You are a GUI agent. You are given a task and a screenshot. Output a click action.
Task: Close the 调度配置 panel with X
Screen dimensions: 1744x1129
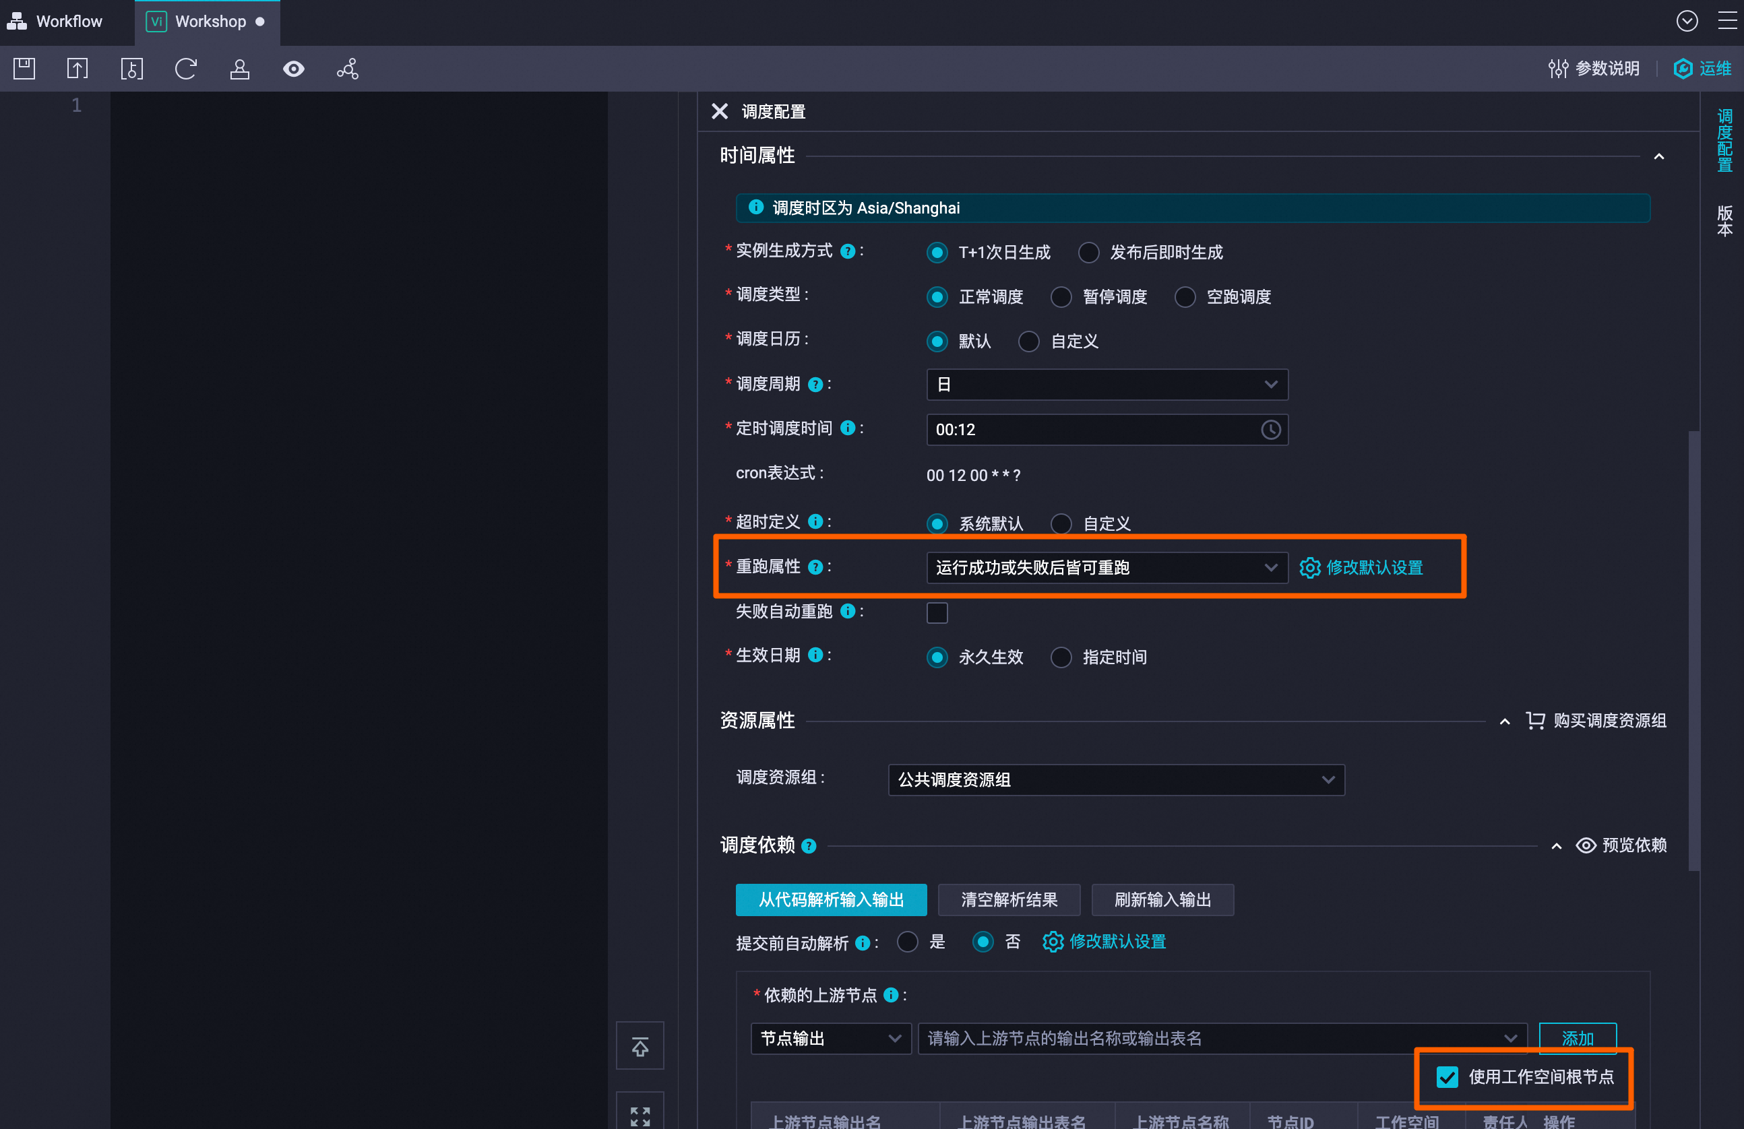pyautogui.click(x=720, y=111)
